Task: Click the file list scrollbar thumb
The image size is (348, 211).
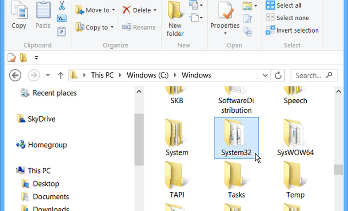Action: point(339,170)
